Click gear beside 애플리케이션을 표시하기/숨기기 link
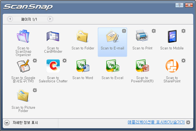 (x=188, y=123)
